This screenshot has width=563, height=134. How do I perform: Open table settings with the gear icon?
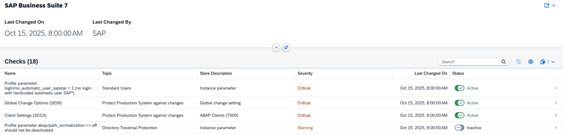pyautogui.click(x=531, y=62)
